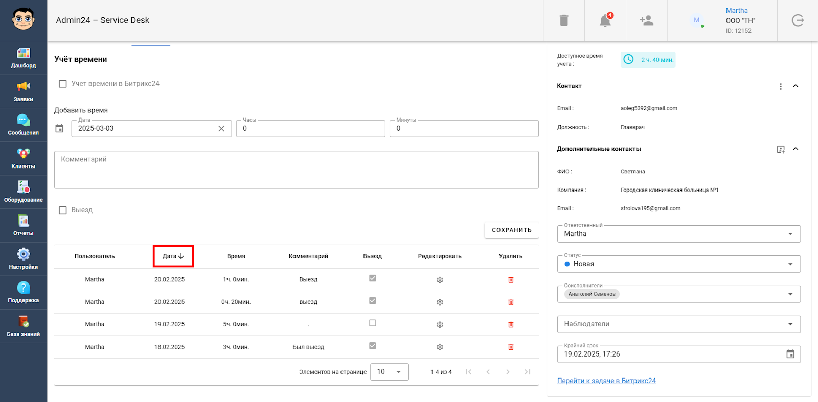The height and width of the screenshot is (402, 818).
Task: Toggle Выезд checkbox in 19.02.2025 row
Action: 373,323
